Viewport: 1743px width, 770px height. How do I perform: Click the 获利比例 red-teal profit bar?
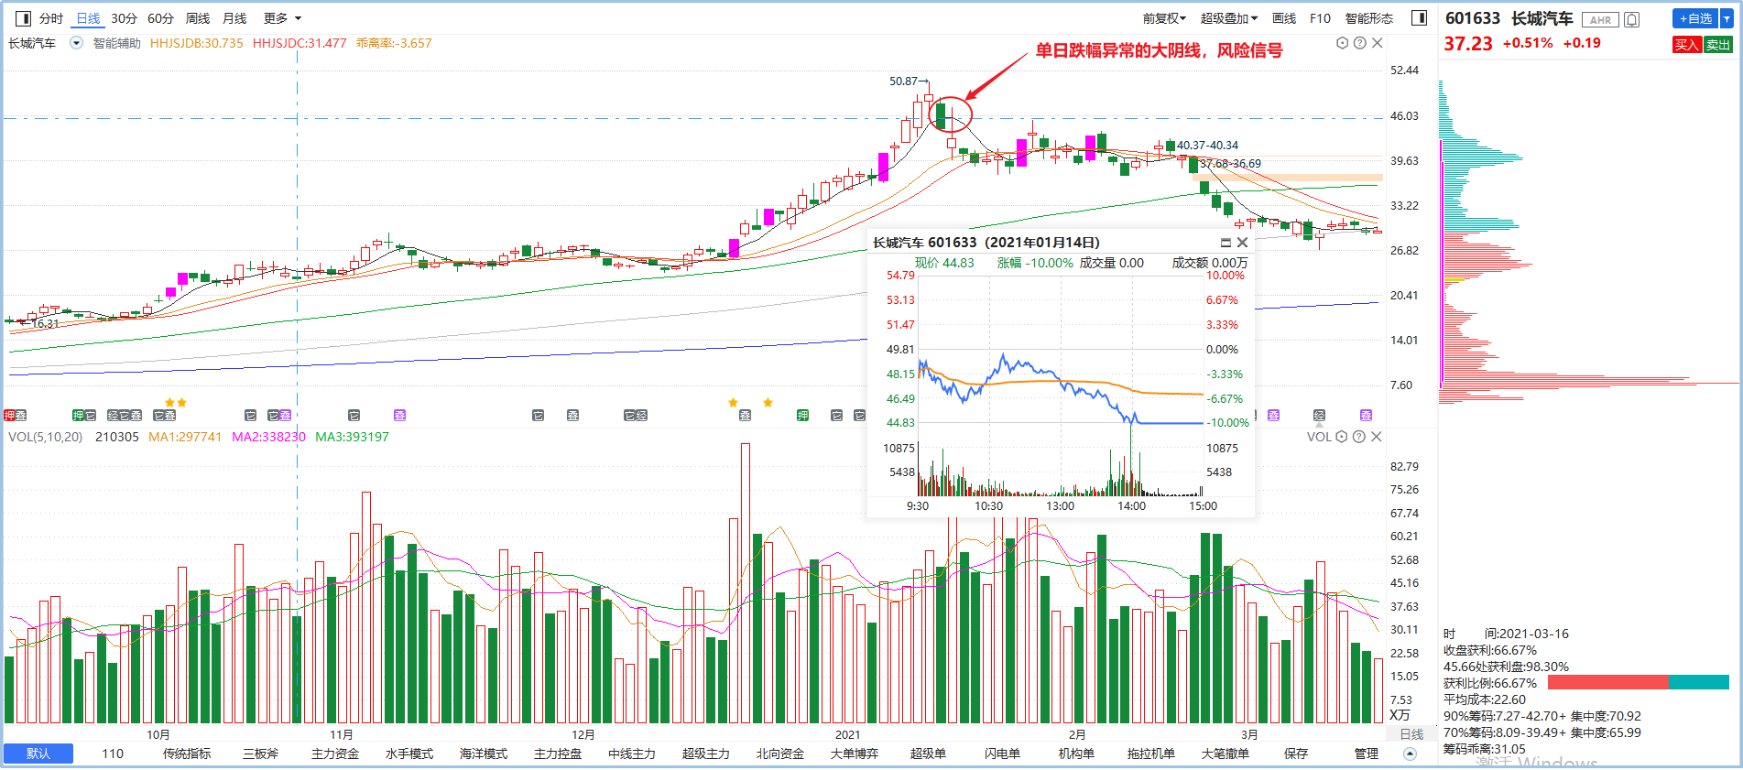point(1638,682)
